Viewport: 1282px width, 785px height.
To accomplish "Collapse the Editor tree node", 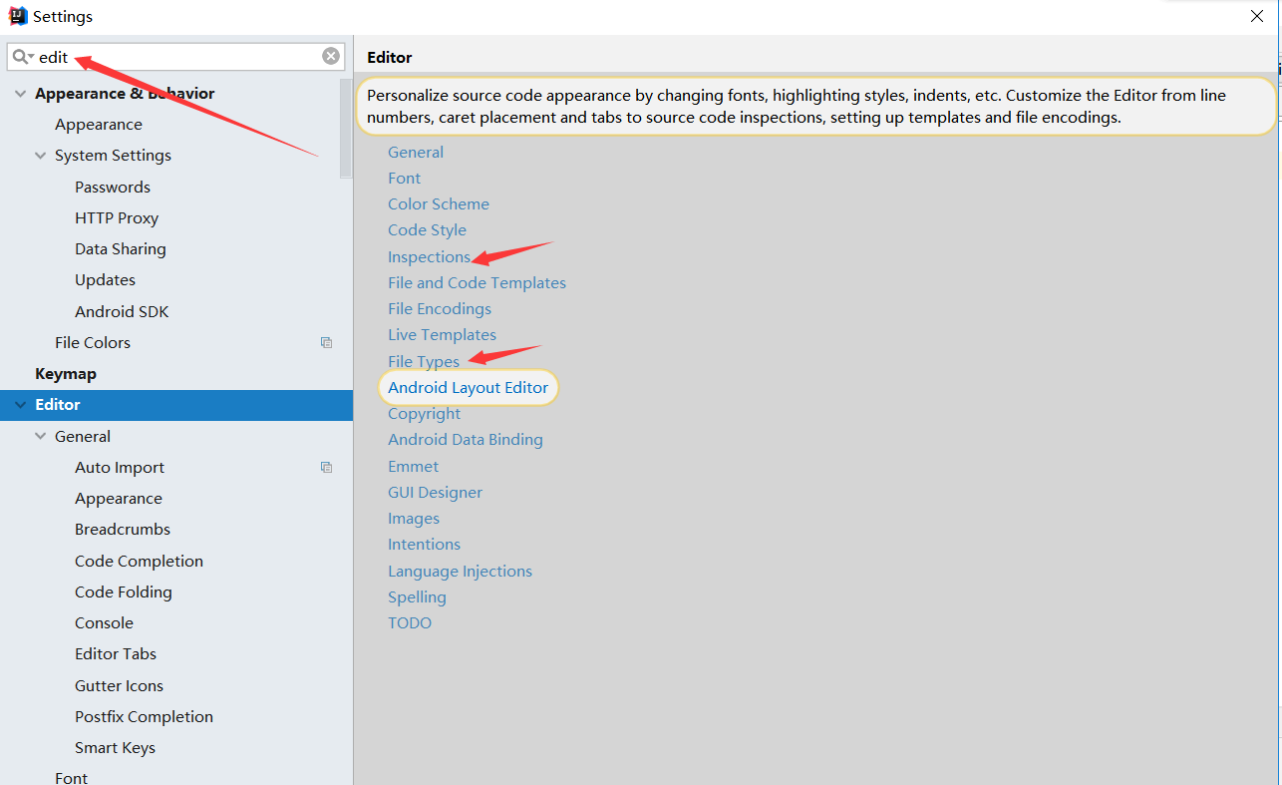I will point(20,405).
